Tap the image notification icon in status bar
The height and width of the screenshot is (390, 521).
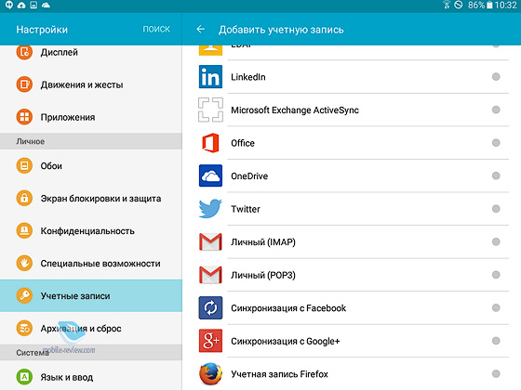tap(33, 5)
